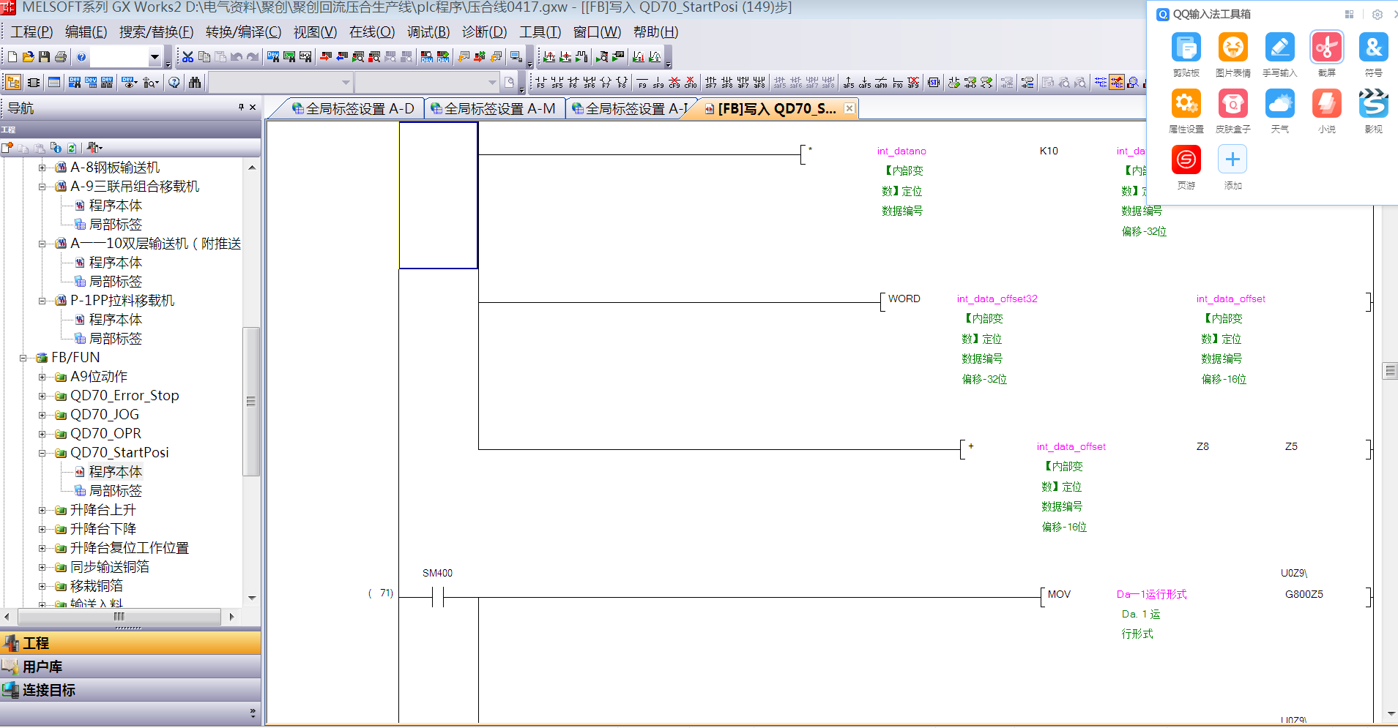The image size is (1398, 728).
Task: Click the QQ toolbox 截屏 screenshot icon
Action: pyautogui.click(x=1326, y=48)
